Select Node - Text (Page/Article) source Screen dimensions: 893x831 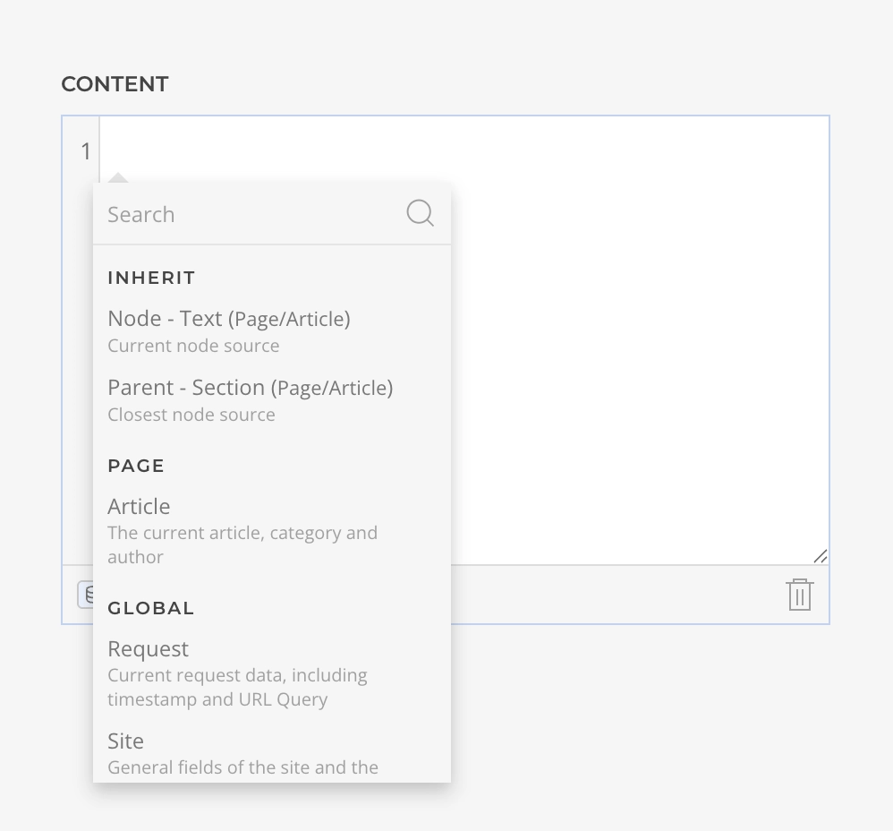click(x=229, y=319)
